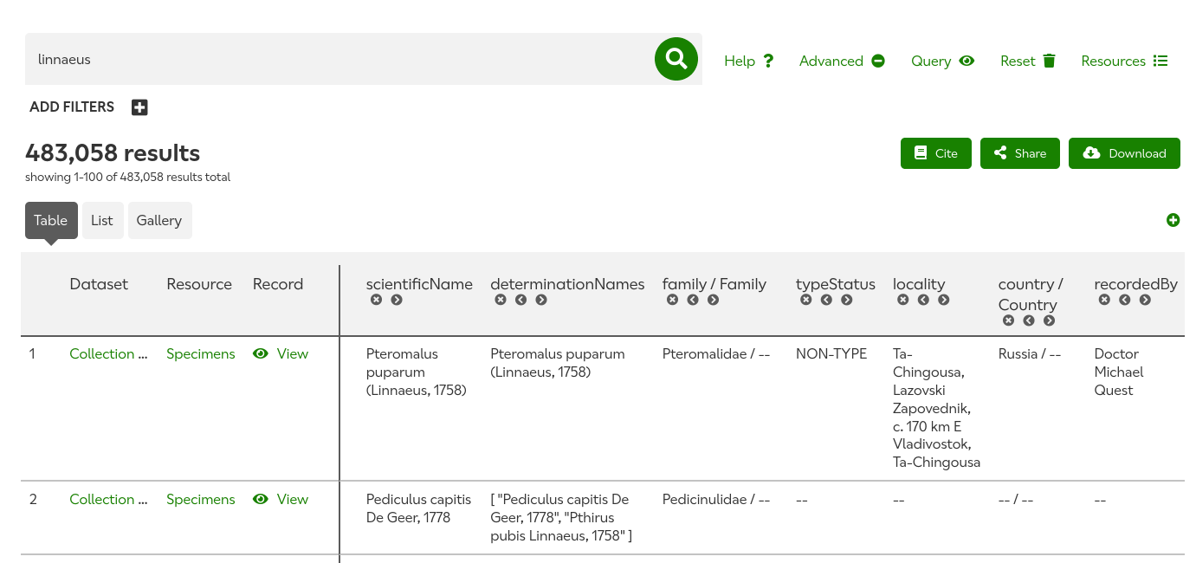The height and width of the screenshot is (563, 1196).
Task: Switch to the List tab
Action: pyautogui.click(x=102, y=220)
